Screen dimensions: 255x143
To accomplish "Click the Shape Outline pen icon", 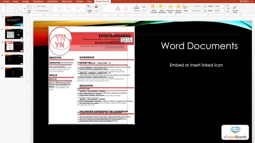I will [x=96, y=6].
